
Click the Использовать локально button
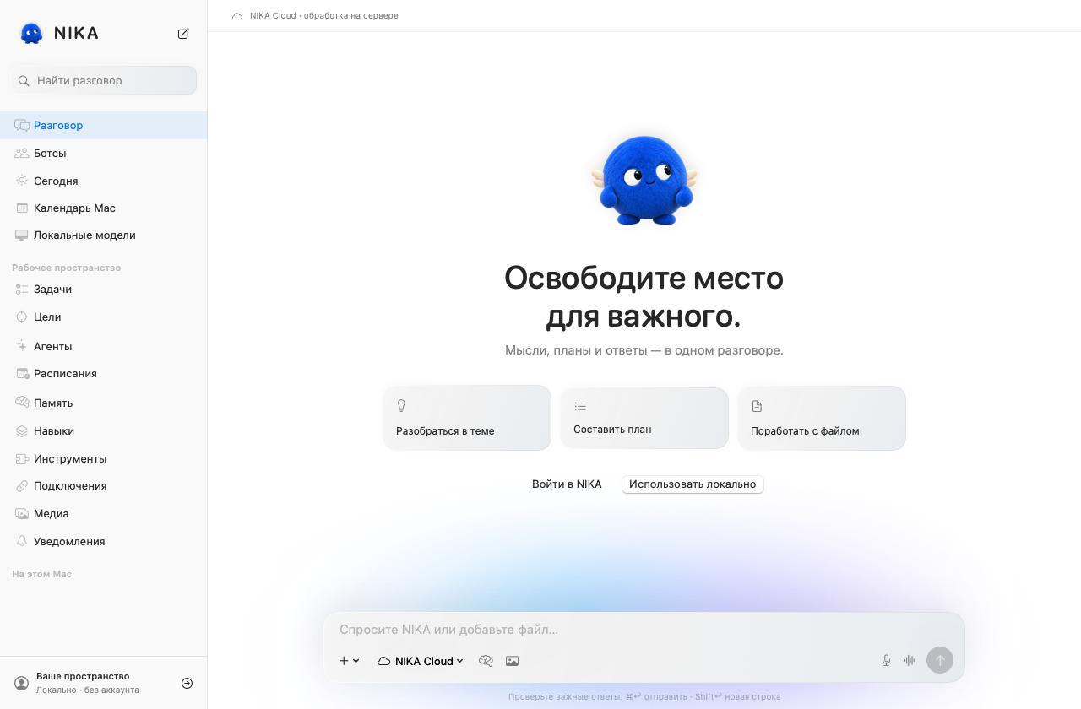point(693,484)
